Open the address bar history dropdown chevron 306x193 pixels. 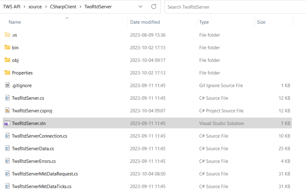[x=140, y=7]
